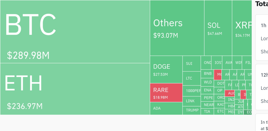Select the ADA heatmap block

coord(166,109)
